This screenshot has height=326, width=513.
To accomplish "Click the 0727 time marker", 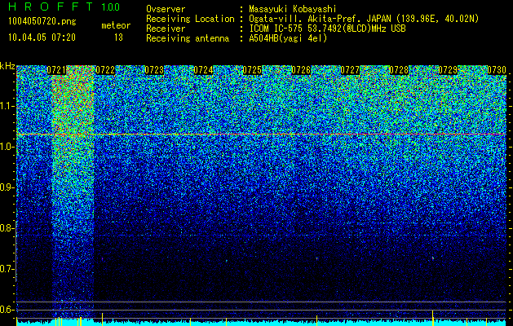I will tap(350, 70).
